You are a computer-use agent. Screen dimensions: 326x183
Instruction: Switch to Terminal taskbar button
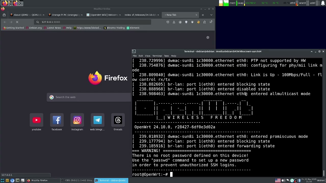point(111,180)
